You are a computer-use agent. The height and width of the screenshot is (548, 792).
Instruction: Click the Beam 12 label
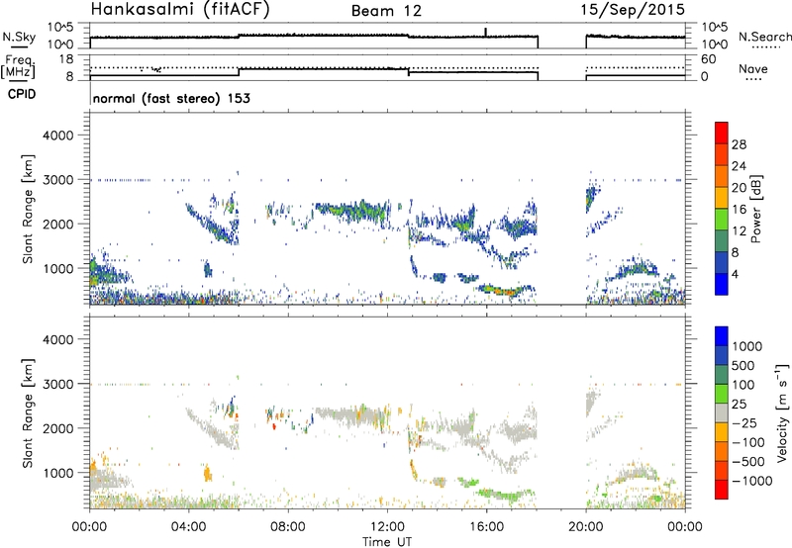[x=386, y=11]
